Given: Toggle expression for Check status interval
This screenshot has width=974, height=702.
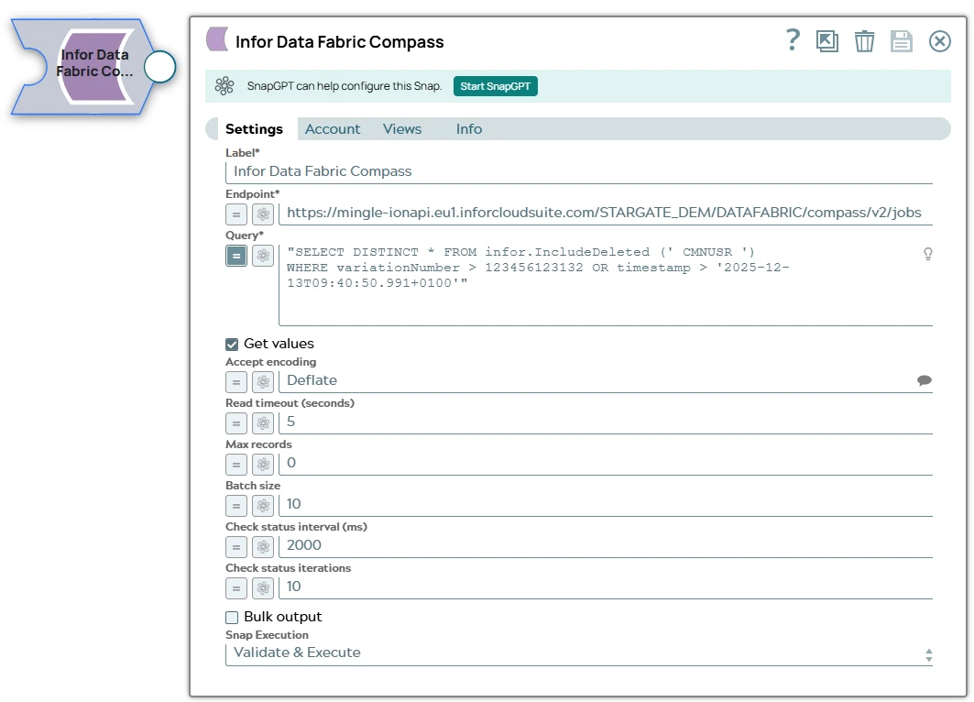Looking at the screenshot, I should pos(236,547).
